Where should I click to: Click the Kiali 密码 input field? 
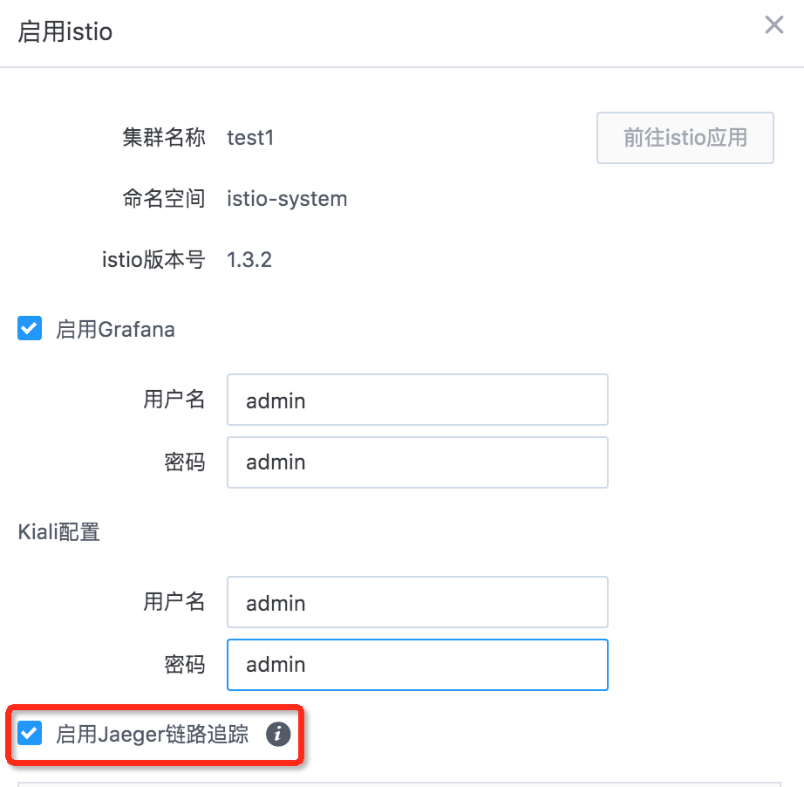coord(417,664)
